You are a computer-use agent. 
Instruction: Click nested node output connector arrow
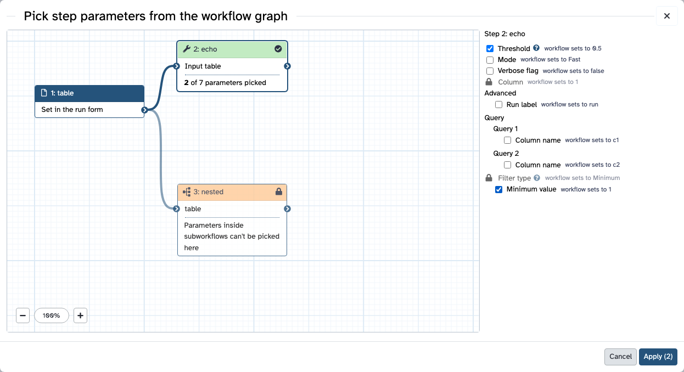pos(288,209)
